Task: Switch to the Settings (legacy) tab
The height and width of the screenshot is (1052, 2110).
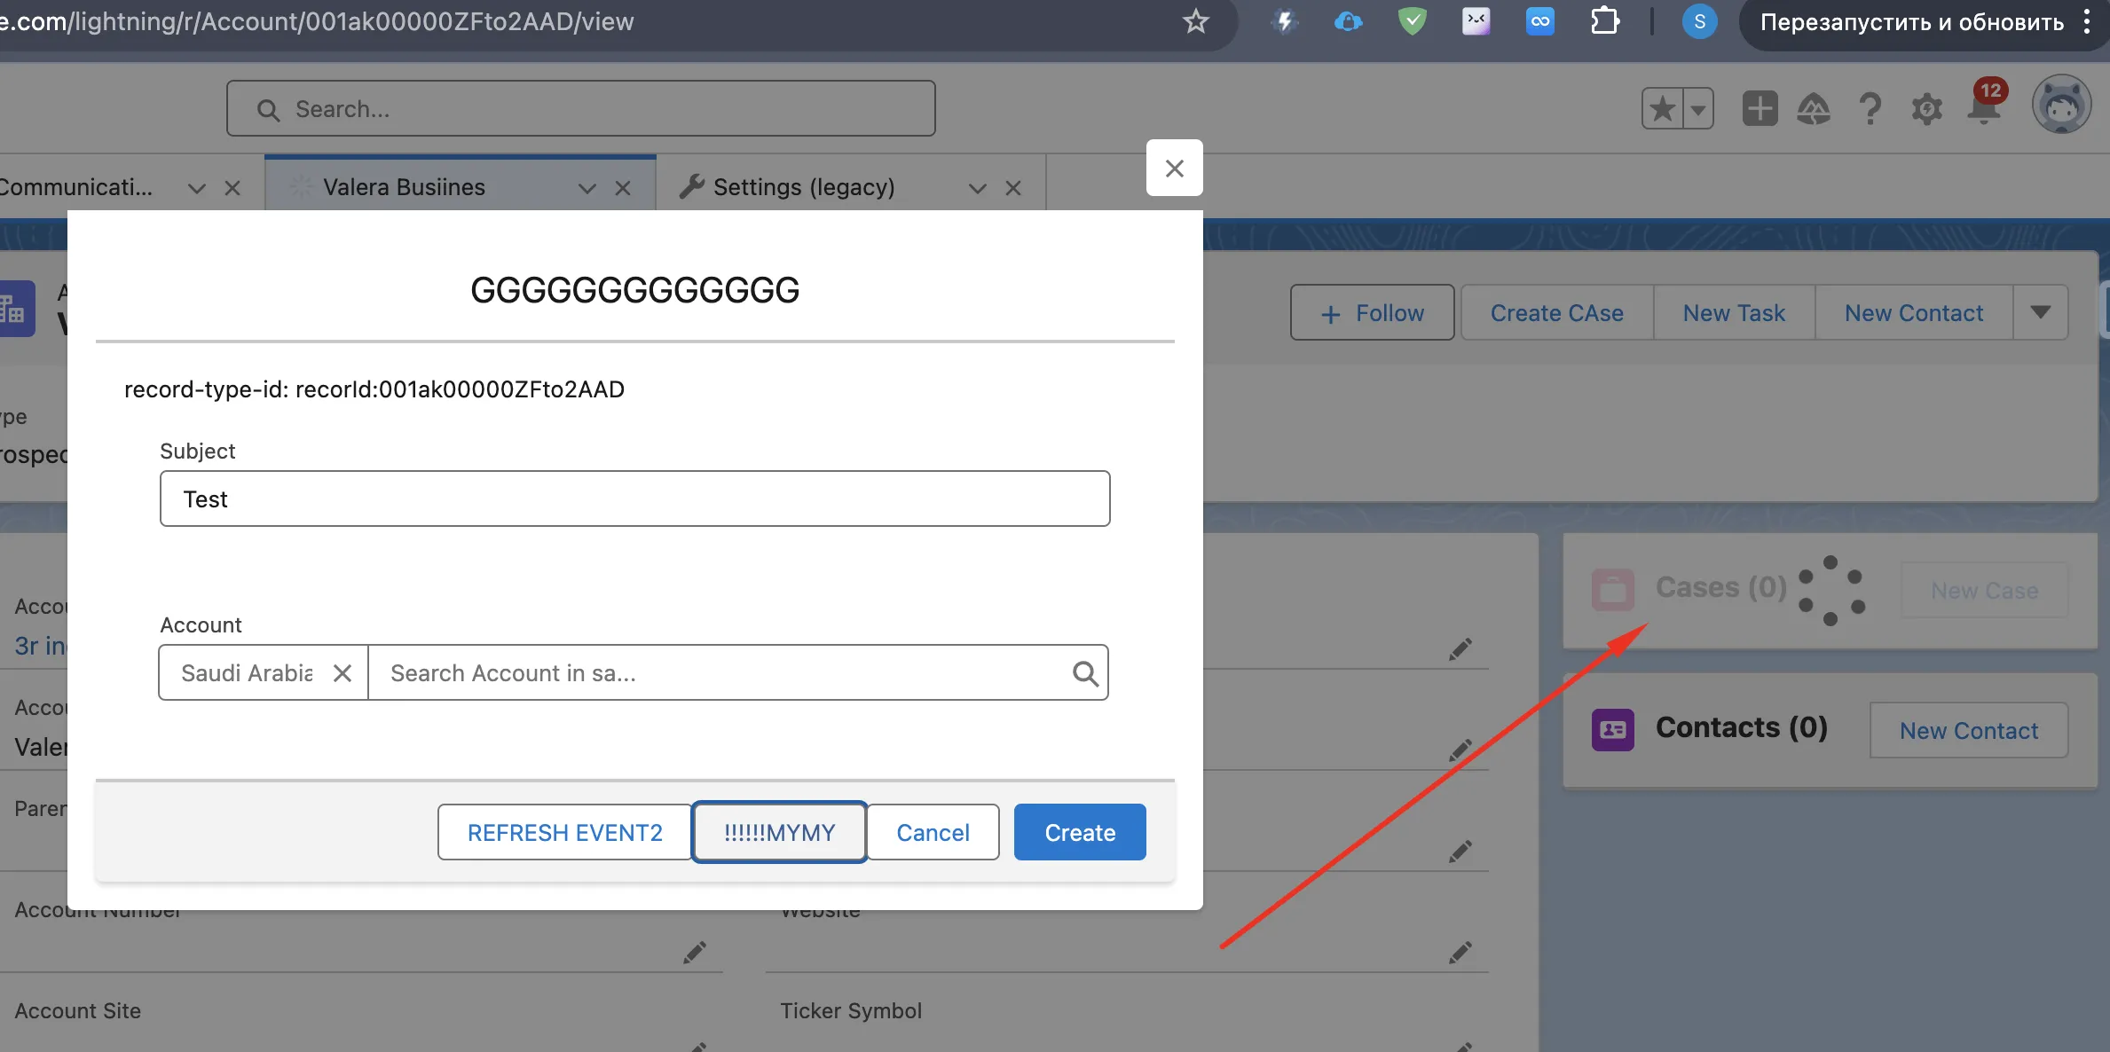Action: (x=803, y=188)
